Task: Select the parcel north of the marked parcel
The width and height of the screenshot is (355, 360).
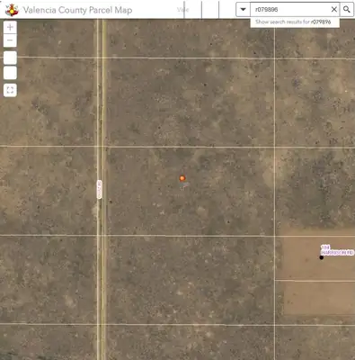Action: (x=191, y=102)
